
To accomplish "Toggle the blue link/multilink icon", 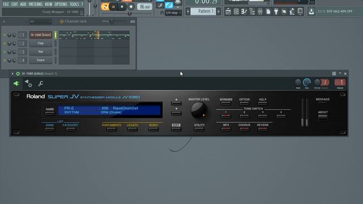I will point(169,5).
